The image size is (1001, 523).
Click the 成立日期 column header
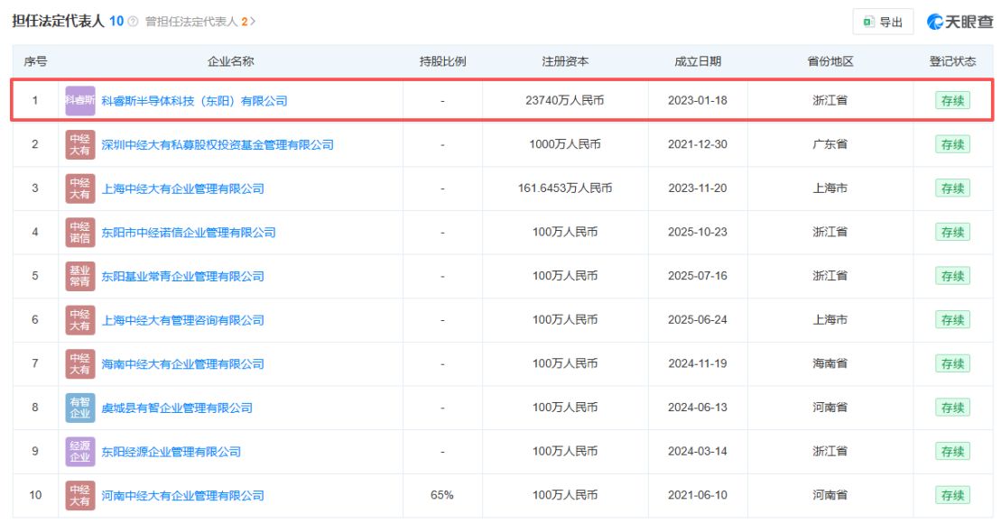(x=698, y=61)
